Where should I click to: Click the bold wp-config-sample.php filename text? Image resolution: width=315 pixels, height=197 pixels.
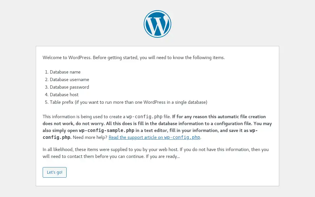pos(106,130)
